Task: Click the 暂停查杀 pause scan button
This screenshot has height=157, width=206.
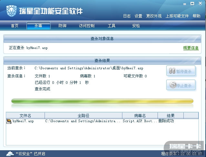Action: click(181, 71)
